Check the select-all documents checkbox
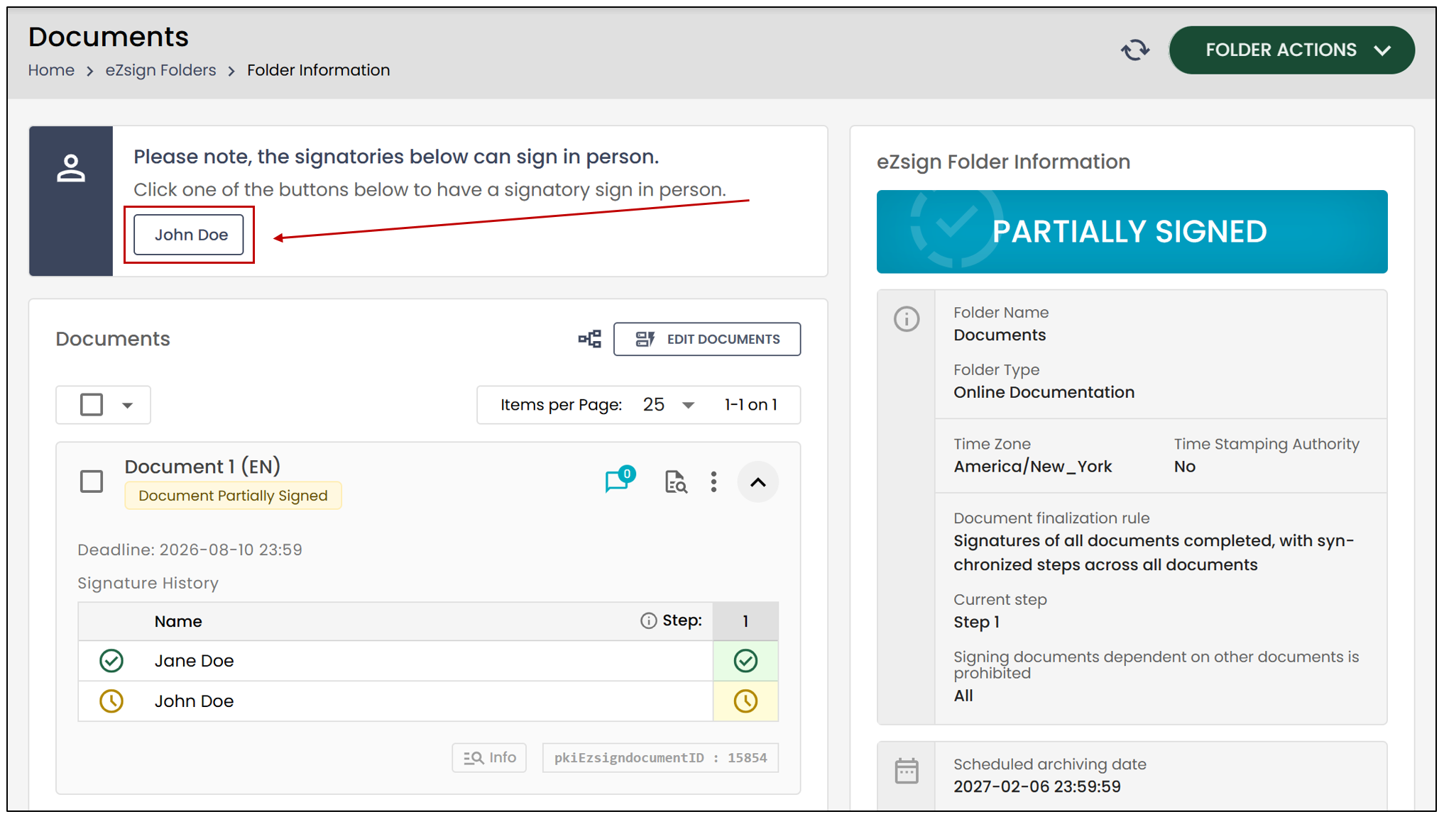1444x819 pixels. point(92,405)
